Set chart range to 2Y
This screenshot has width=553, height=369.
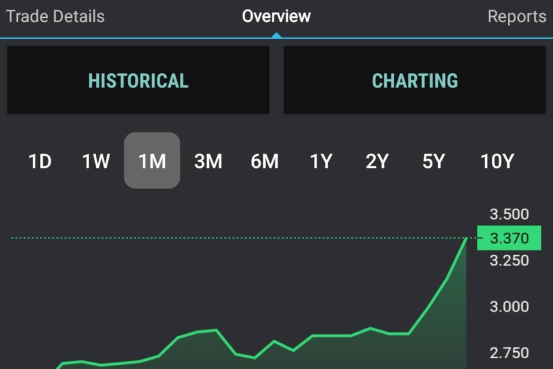click(377, 161)
